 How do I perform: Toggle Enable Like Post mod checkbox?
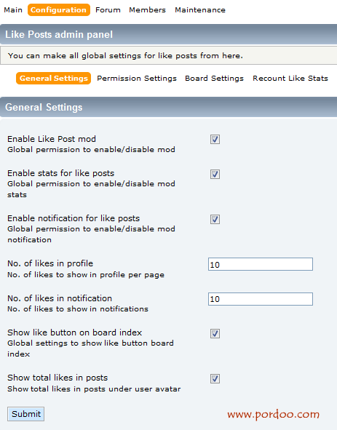pos(215,139)
